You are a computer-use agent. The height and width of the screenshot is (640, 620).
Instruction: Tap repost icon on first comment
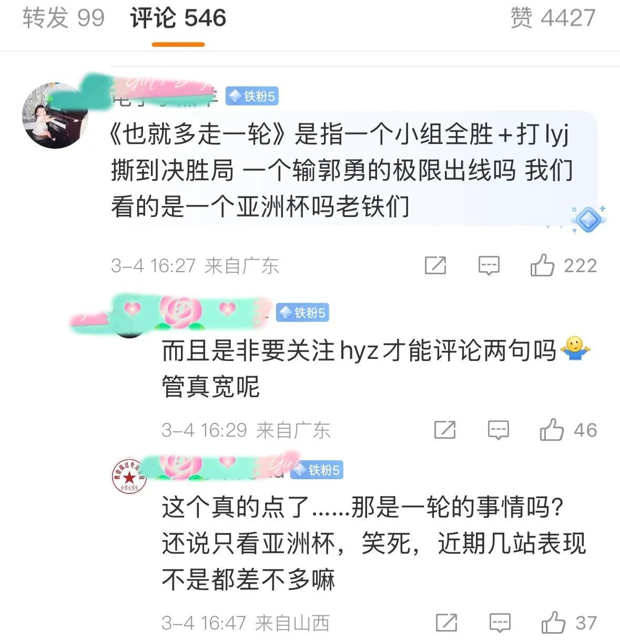coord(435,265)
